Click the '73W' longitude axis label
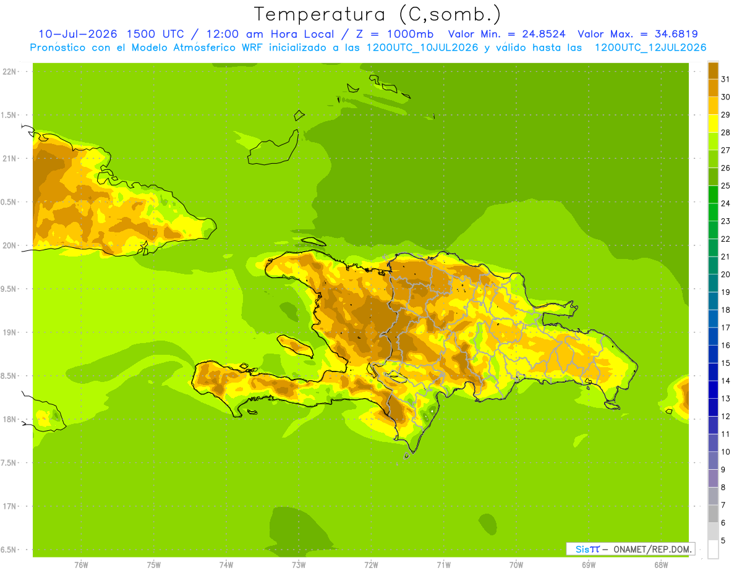This screenshot has width=742, height=573. point(299,565)
